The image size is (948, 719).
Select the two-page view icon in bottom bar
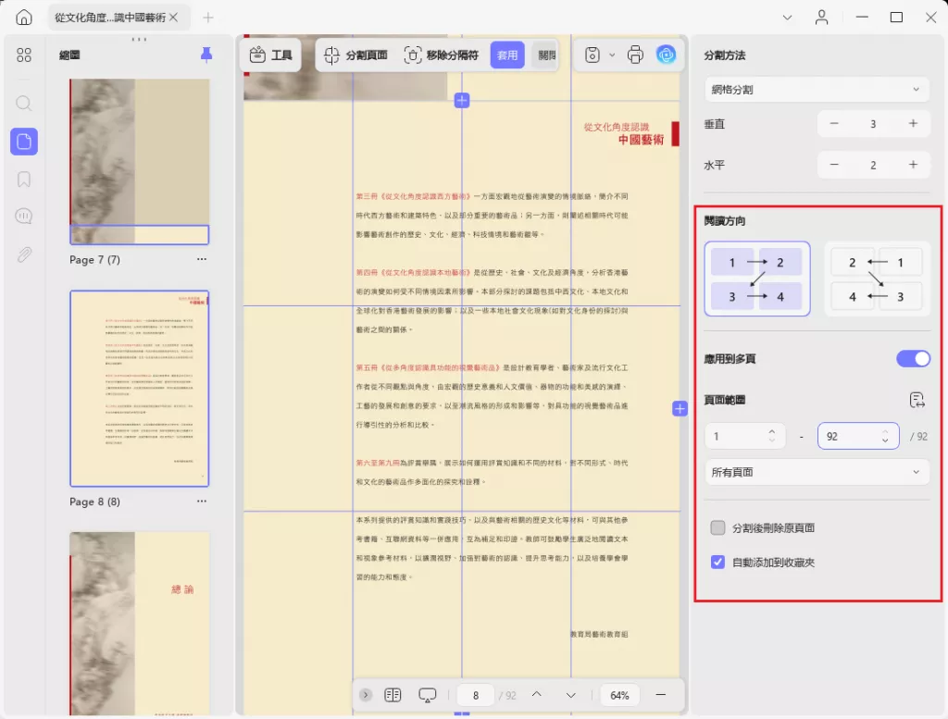[393, 694]
